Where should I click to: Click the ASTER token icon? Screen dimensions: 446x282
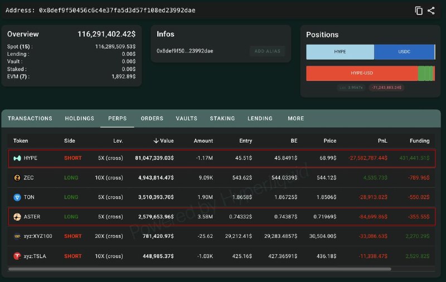pos(17,217)
